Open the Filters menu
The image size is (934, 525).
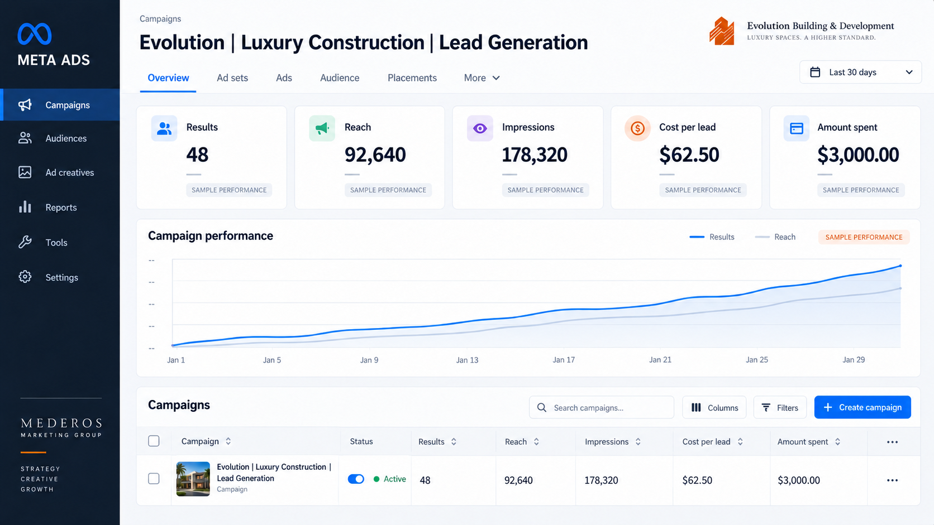[780, 407]
